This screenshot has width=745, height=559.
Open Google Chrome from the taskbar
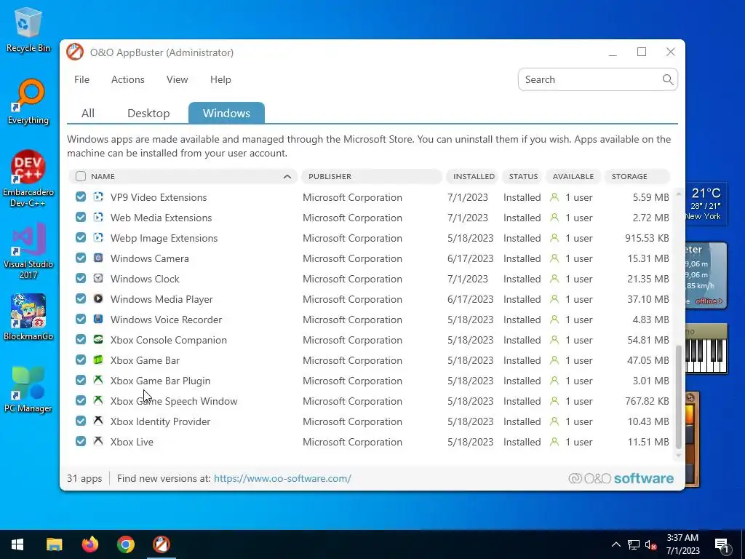(125, 544)
